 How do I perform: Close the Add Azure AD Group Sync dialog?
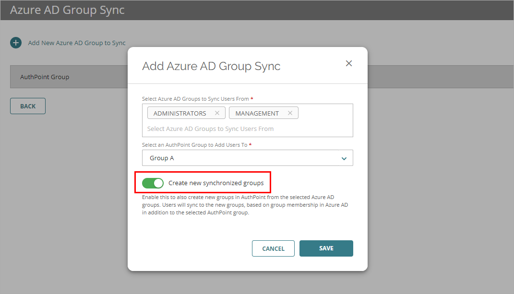[x=349, y=63]
